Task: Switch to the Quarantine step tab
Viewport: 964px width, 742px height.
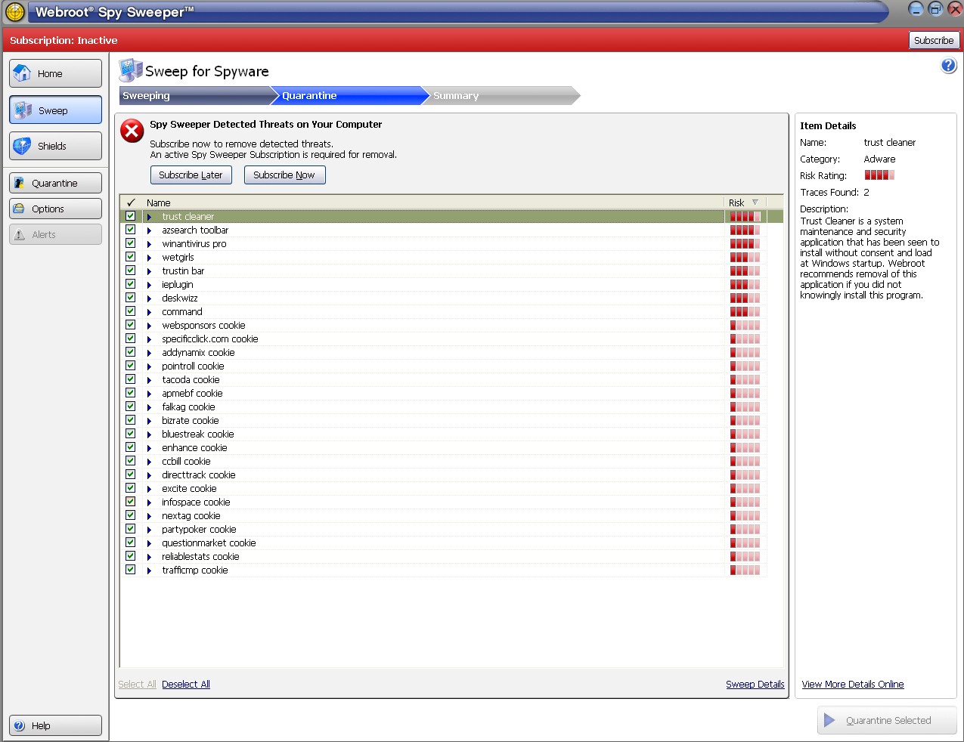Action: pos(350,96)
